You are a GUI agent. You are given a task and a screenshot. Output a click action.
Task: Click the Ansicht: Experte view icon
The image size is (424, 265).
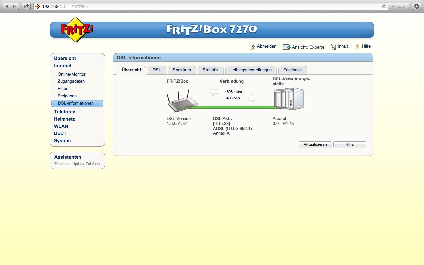click(x=286, y=47)
